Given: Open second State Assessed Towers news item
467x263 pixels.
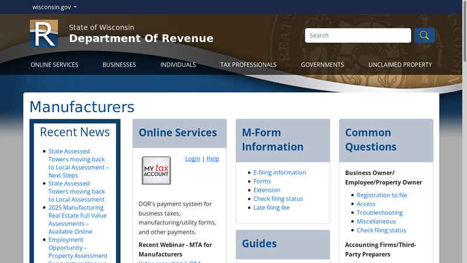Looking at the screenshot, I should [x=76, y=192].
